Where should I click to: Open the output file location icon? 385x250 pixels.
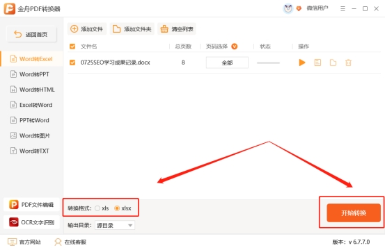click(x=333, y=62)
